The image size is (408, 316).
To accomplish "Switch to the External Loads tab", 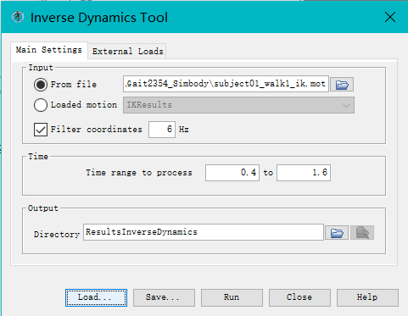I will coord(127,52).
